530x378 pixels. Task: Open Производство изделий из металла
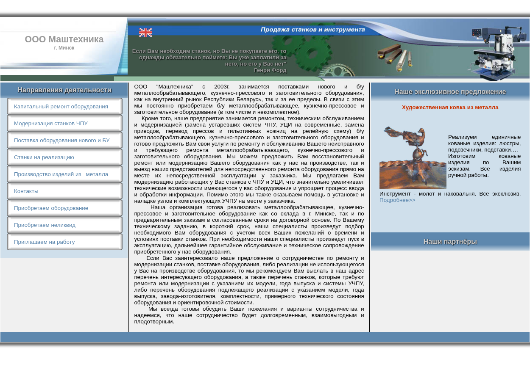click(x=64, y=174)
